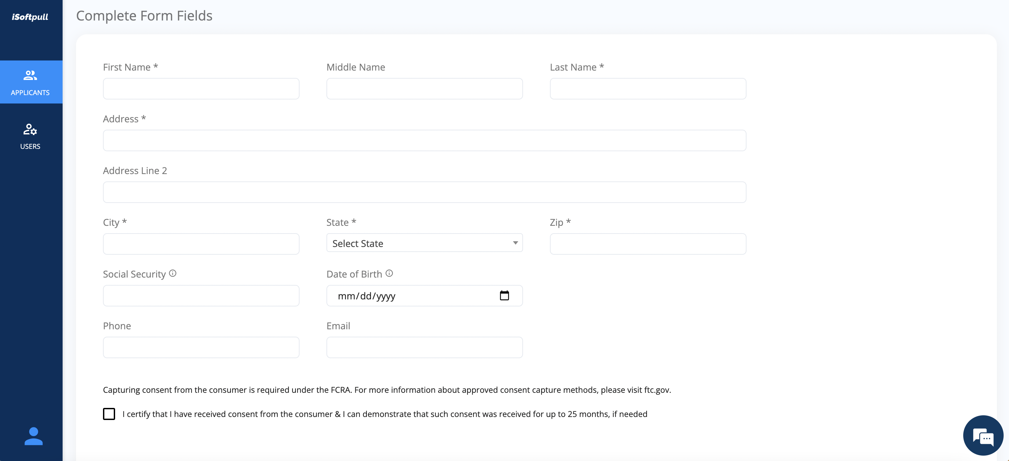The image size is (1009, 461).
Task: Click the Users gear-person icon in sidebar
Action: [x=31, y=130]
